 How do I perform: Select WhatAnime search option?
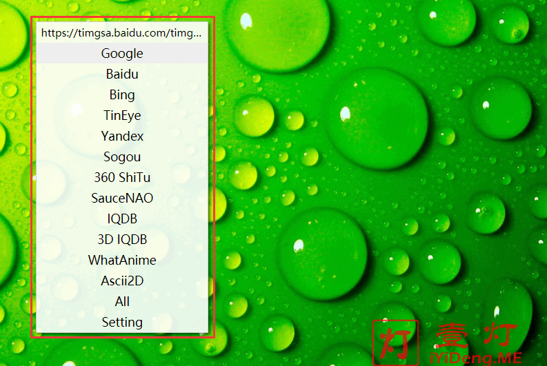pos(122,260)
